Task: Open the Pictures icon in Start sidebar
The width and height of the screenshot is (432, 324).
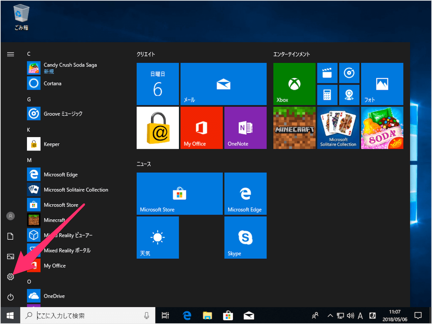Action: [x=10, y=256]
